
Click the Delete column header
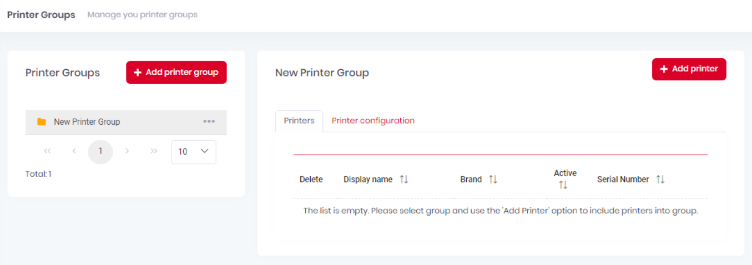(x=311, y=179)
